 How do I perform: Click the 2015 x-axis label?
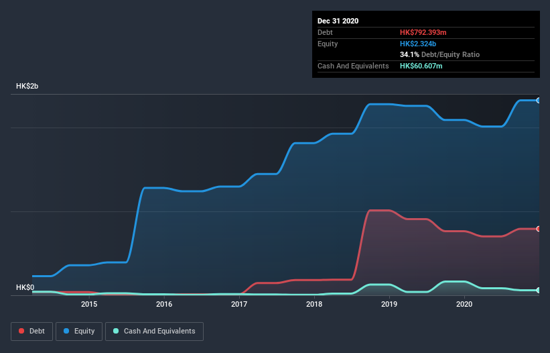(x=89, y=304)
